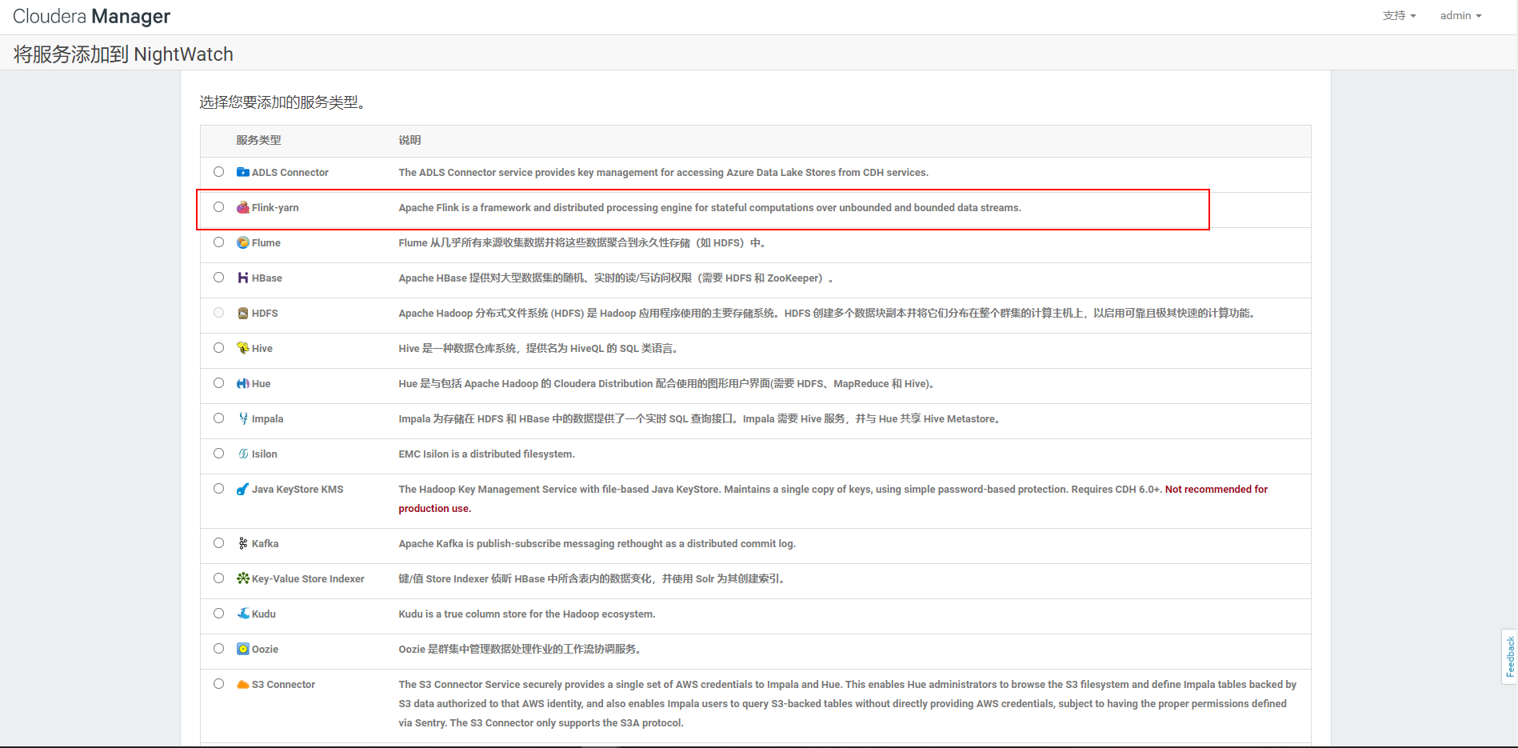Click the HBase service name

pos(267,278)
